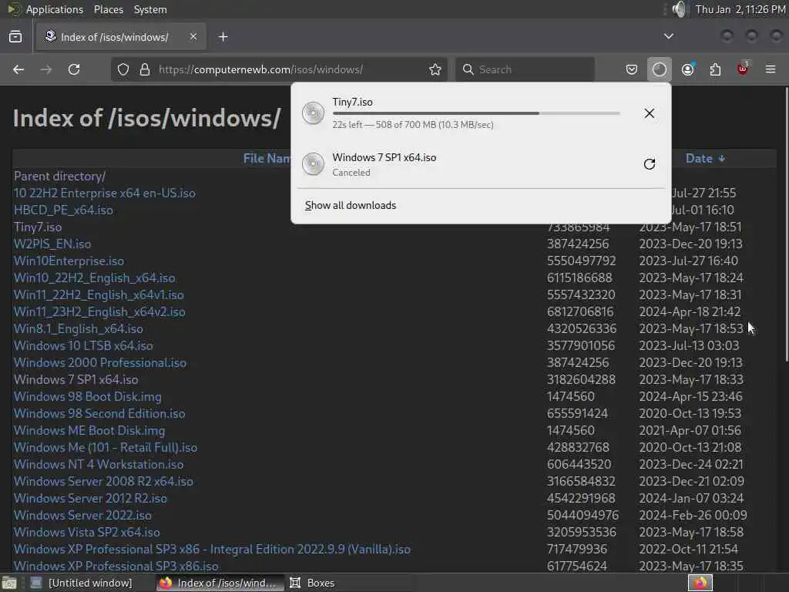Open the System menu
The height and width of the screenshot is (592, 789).
pyautogui.click(x=150, y=9)
